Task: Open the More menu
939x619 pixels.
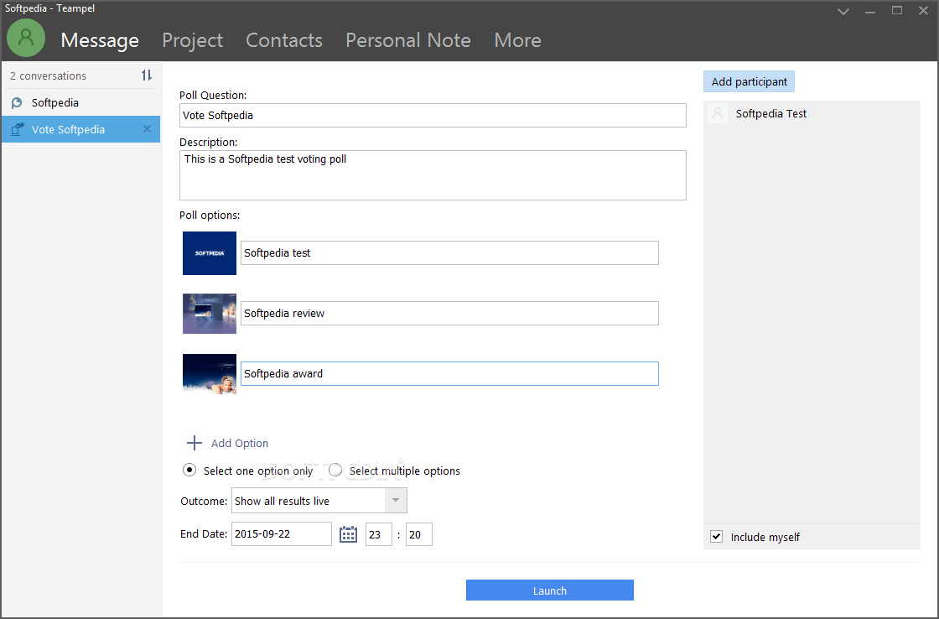Action: click(x=517, y=40)
